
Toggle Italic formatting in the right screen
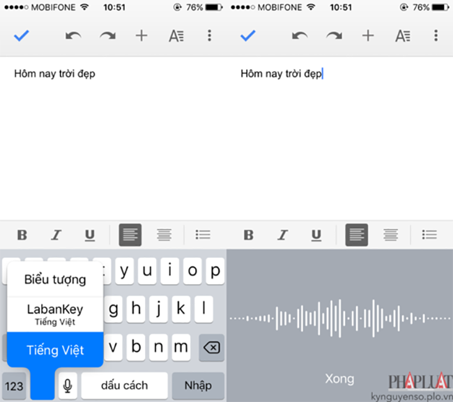[282, 235]
